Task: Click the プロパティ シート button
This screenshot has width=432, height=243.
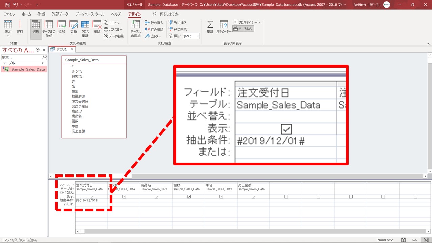Action: pos(247,22)
